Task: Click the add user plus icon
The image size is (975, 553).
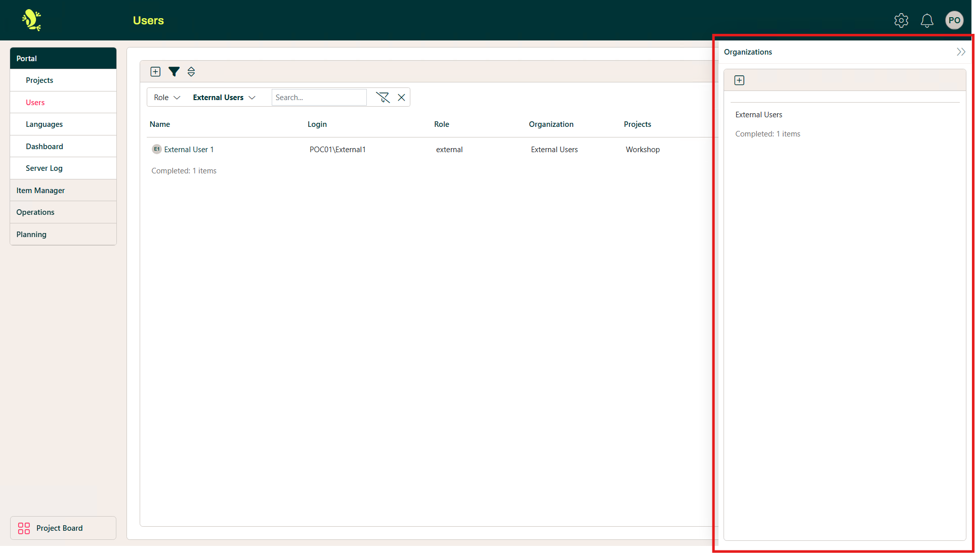Action: coord(155,72)
